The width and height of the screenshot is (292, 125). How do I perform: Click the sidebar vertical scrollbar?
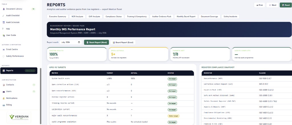pyautogui.click(x=40, y=96)
